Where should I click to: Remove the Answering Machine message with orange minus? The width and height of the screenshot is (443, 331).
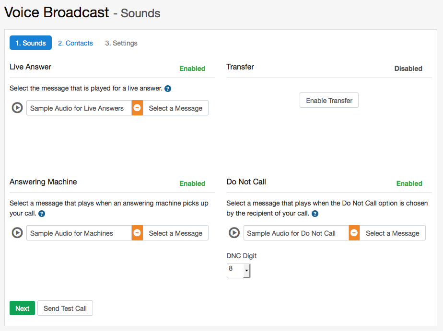(x=137, y=233)
